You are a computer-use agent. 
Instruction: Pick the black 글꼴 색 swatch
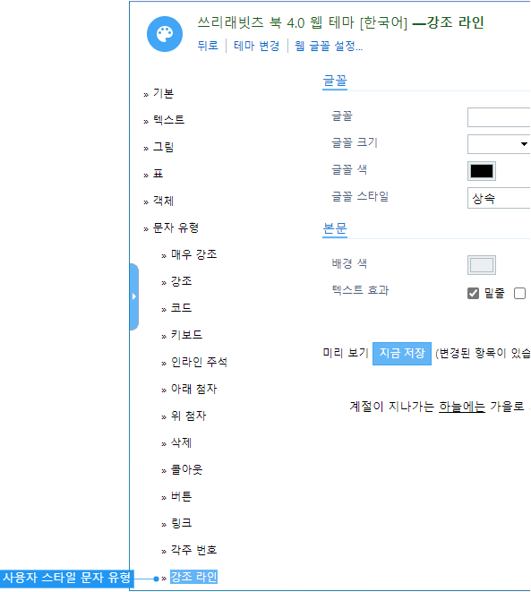[x=482, y=171]
